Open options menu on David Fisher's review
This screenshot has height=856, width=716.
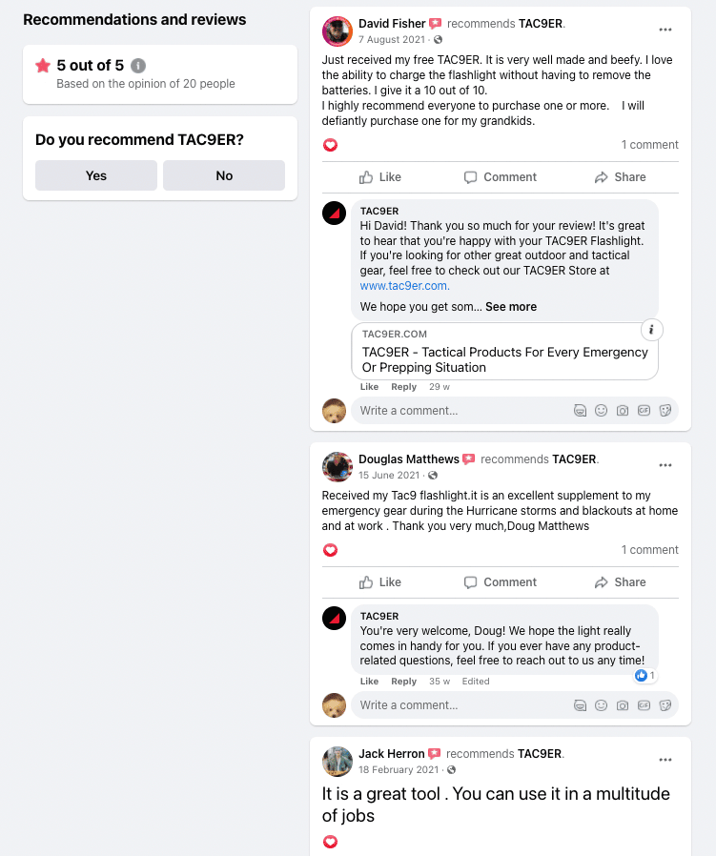(x=665, y=30)
